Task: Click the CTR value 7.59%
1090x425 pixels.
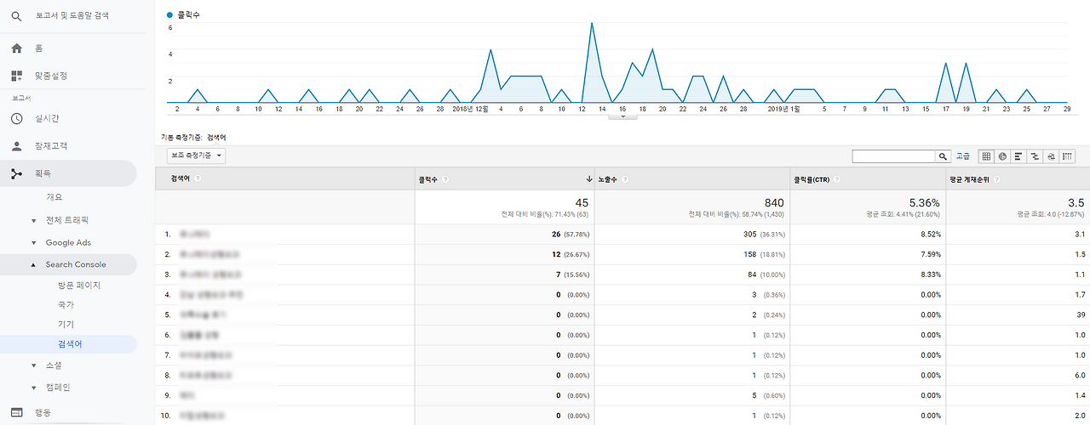Action: point(929,253)
